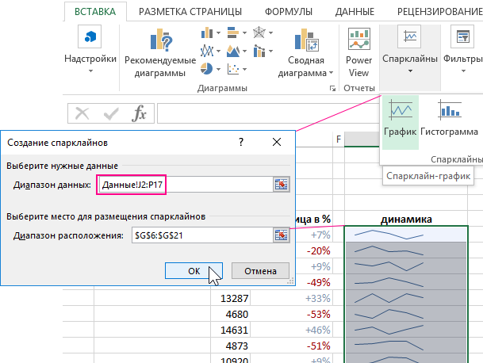Expand the combo chart dropdown arrow
Image resolution: width=483 pixels, height=363 pixels.
click(x=270, y=51)
